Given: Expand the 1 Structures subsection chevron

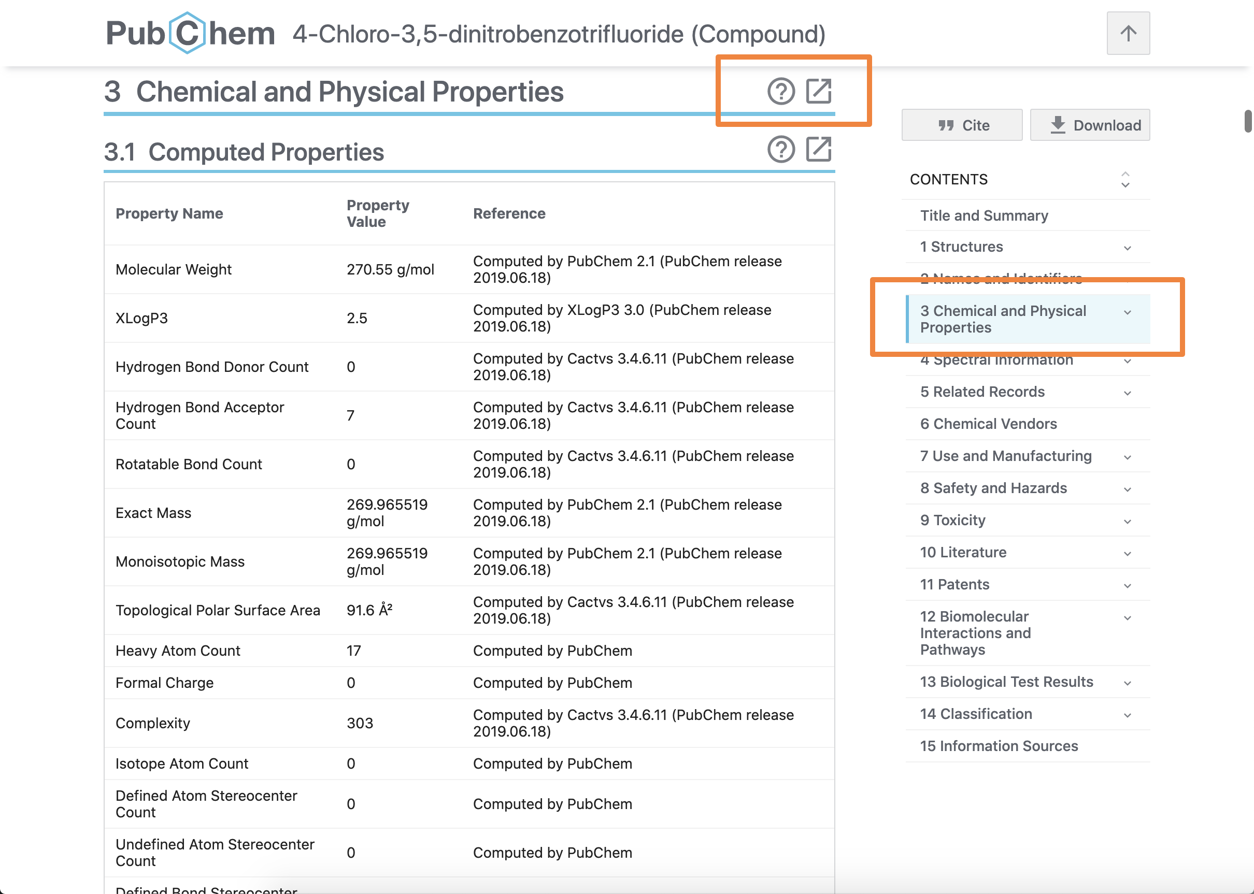Looking at the screenshot, I should [1128, 248].
